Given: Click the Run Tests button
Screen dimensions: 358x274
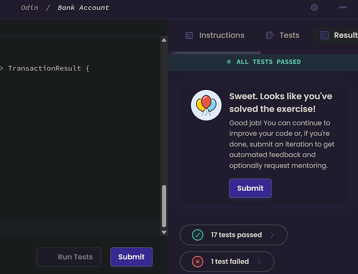Looking at the screenshot, I should click(69, 256).
